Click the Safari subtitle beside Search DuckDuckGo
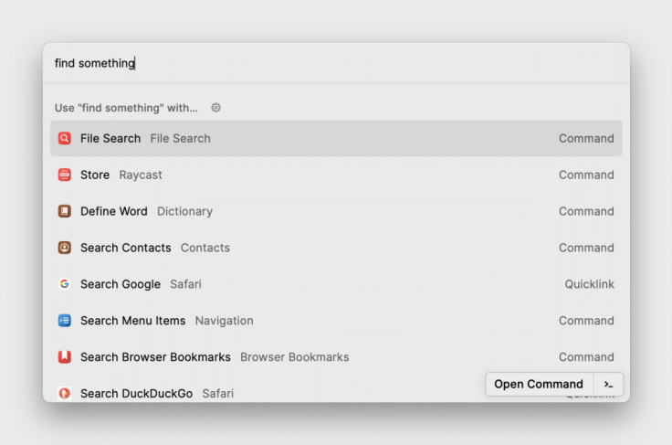672x445 pixels. tap(217, 393)
